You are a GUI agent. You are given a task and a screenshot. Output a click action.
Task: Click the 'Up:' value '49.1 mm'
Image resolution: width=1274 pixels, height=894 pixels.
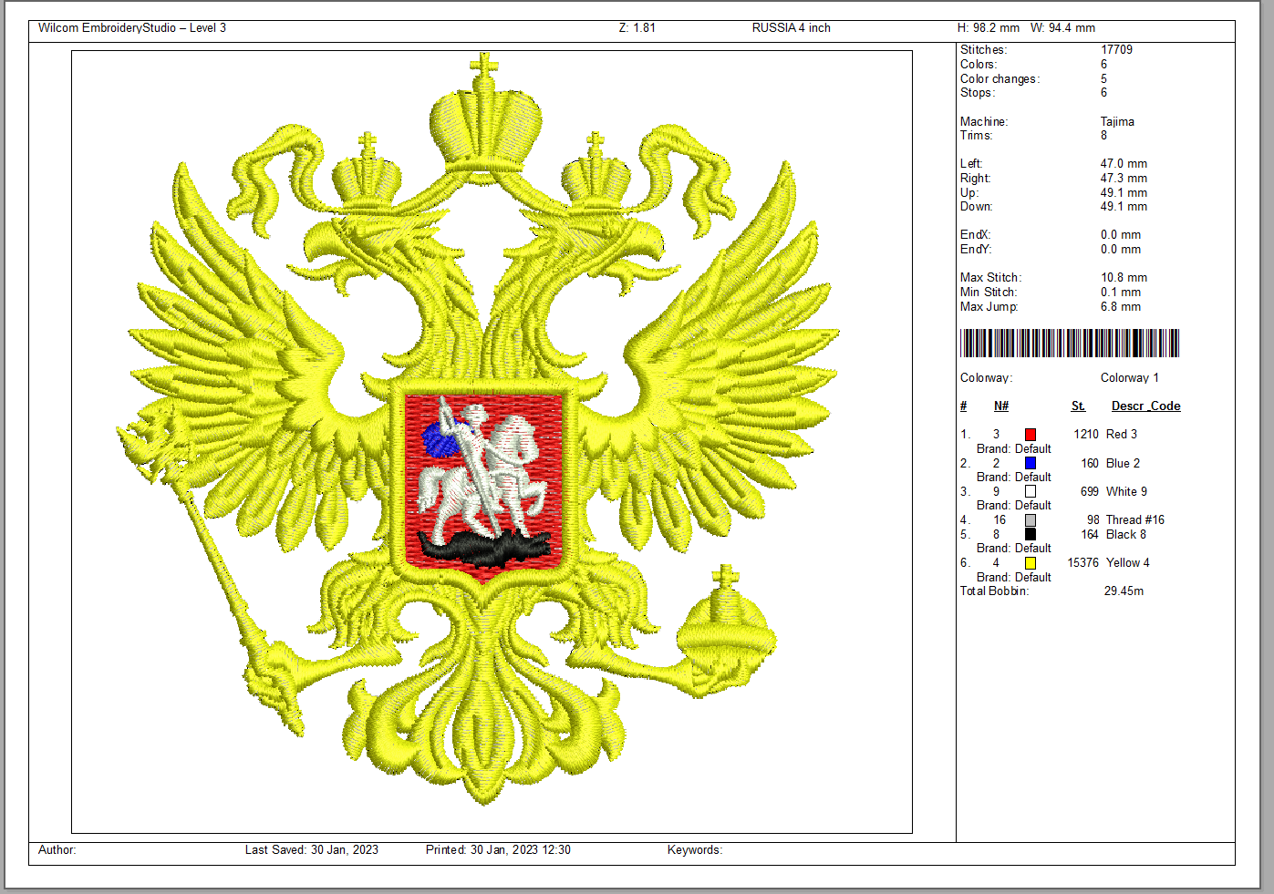pos(1124,193)
